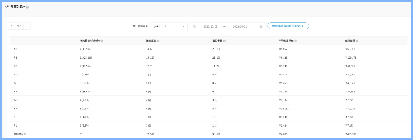Click the trend chart icon beside title

click(6, 7)
